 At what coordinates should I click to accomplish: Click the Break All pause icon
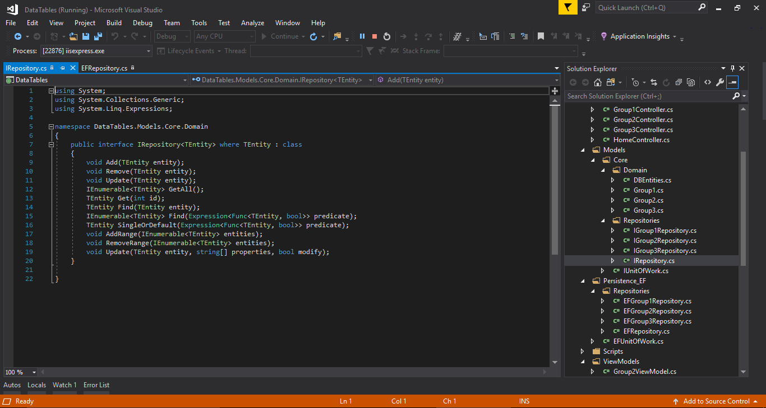(x=362, y=36)
